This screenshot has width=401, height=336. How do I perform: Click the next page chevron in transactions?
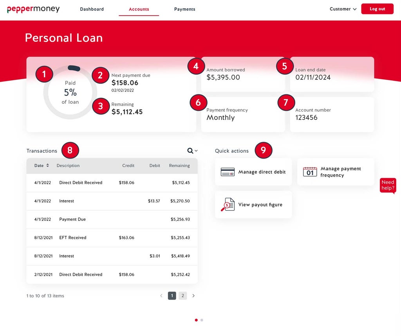pyautogui.click(x=193, y=296)
